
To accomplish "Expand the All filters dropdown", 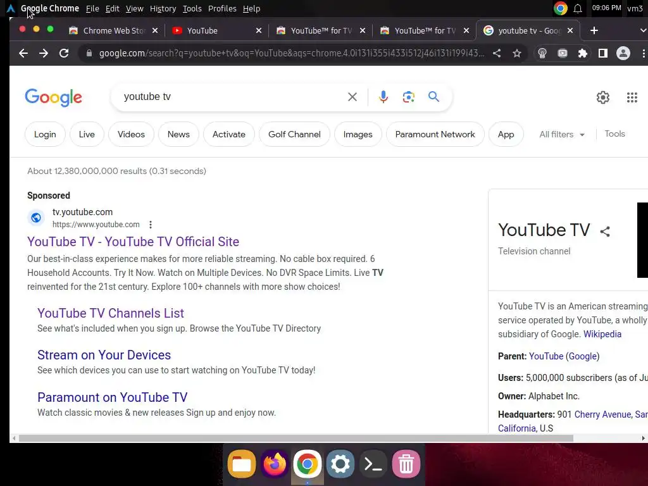I will pyautogui.click(x=562, y=134).
